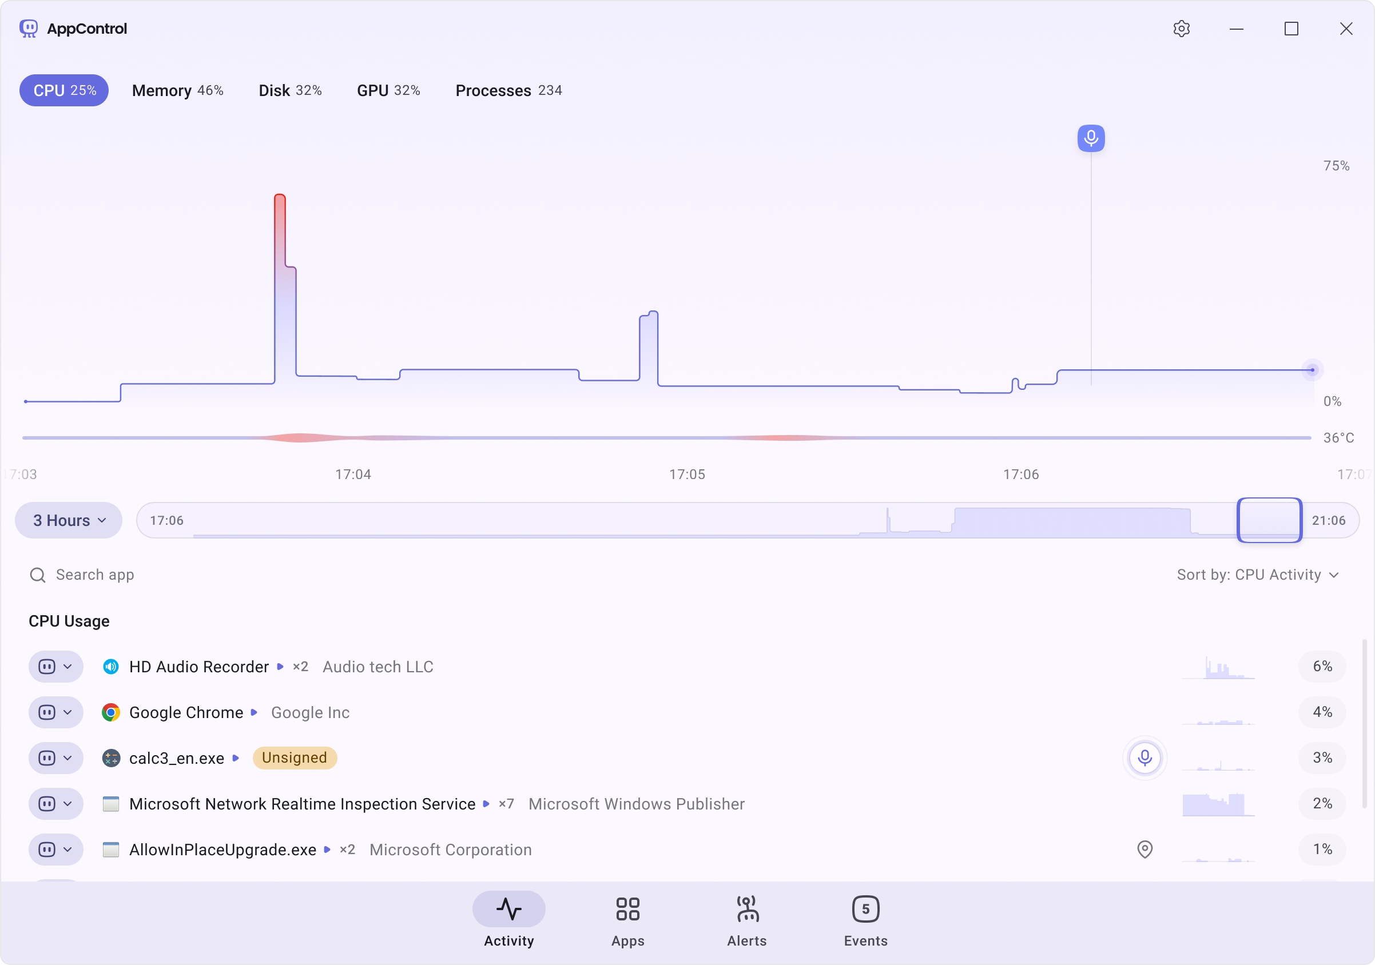
Task: Pause the HD Audio Recorder process
Action: tap(47, 666)
